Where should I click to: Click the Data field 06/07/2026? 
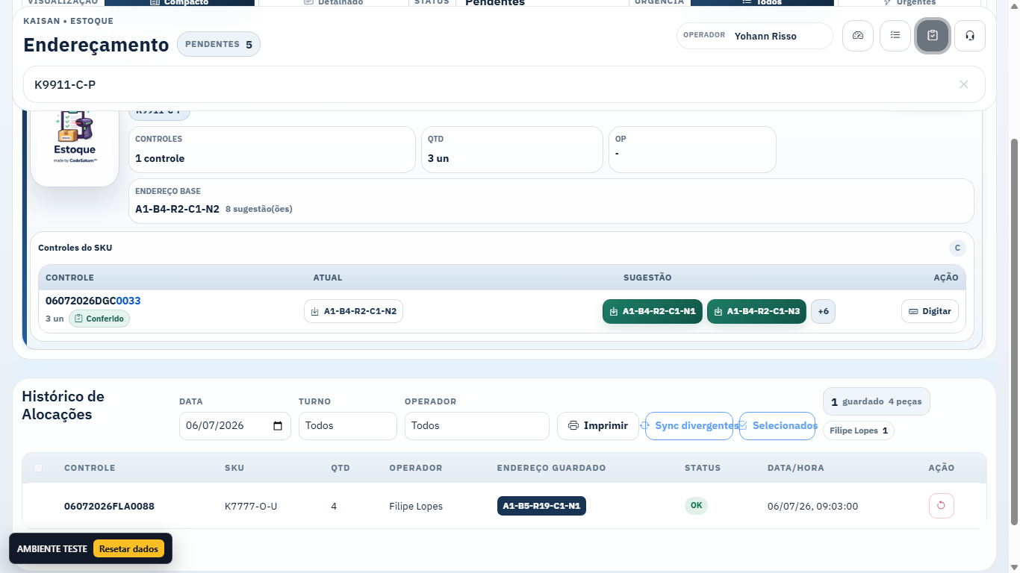235,426
